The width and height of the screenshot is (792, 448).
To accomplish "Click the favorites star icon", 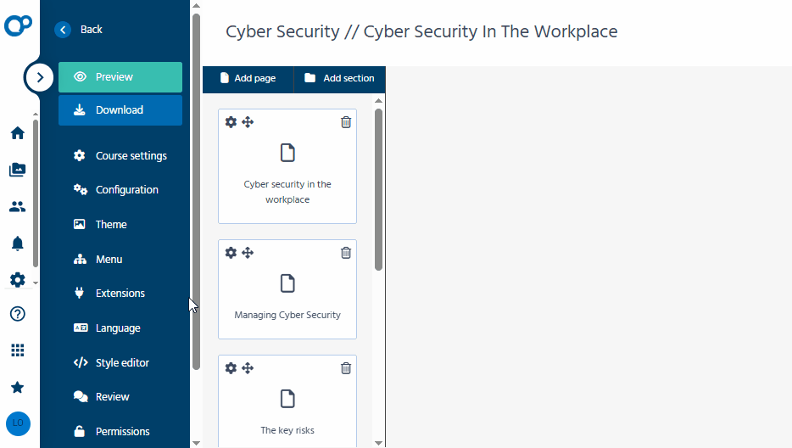I will pos(17,387).
